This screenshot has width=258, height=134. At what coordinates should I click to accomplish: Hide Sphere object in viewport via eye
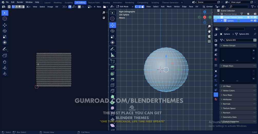252,21
